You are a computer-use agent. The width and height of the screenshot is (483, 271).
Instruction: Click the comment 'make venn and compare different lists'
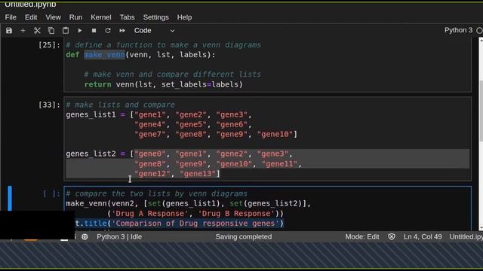[x=173, y=75]
